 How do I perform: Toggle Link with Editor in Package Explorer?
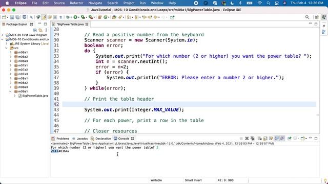(x=40, y=30)
